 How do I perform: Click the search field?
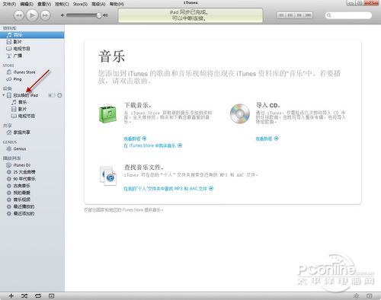coord(348,15)
